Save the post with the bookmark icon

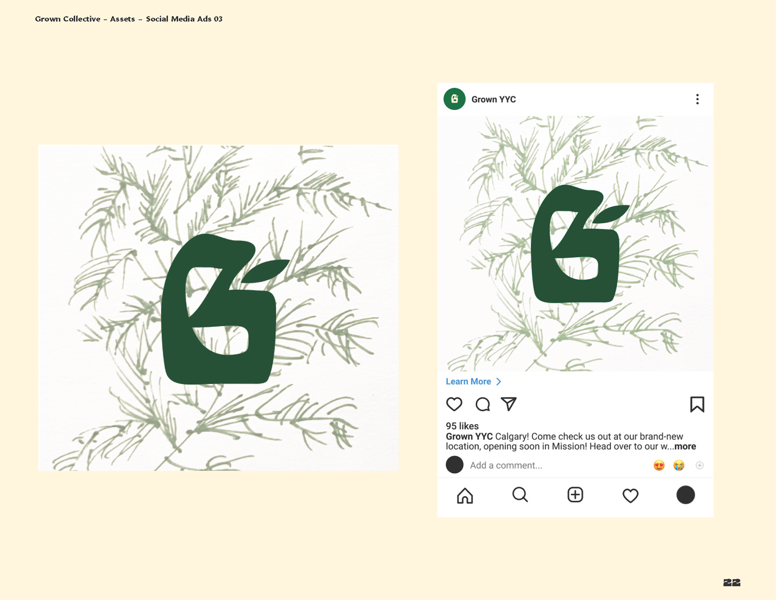coord(697,404)
